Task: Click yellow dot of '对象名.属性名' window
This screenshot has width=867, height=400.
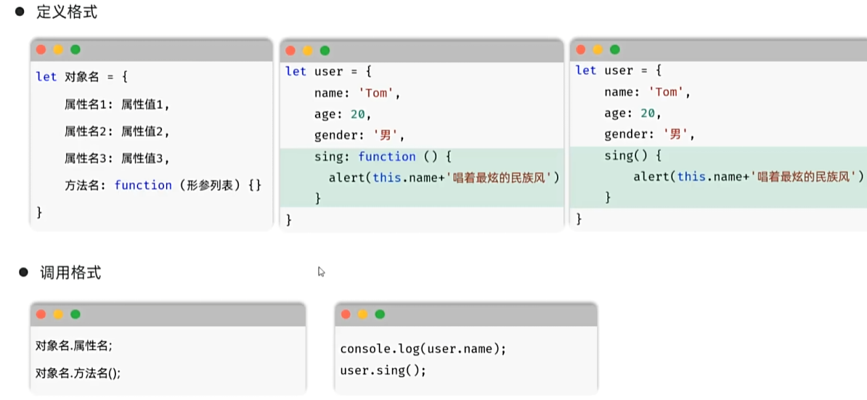Action: pos(58,314)
